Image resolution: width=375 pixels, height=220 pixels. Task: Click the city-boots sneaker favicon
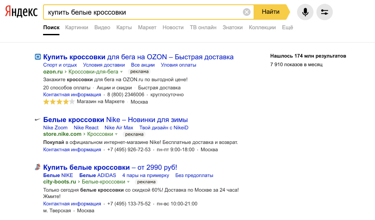37,167
